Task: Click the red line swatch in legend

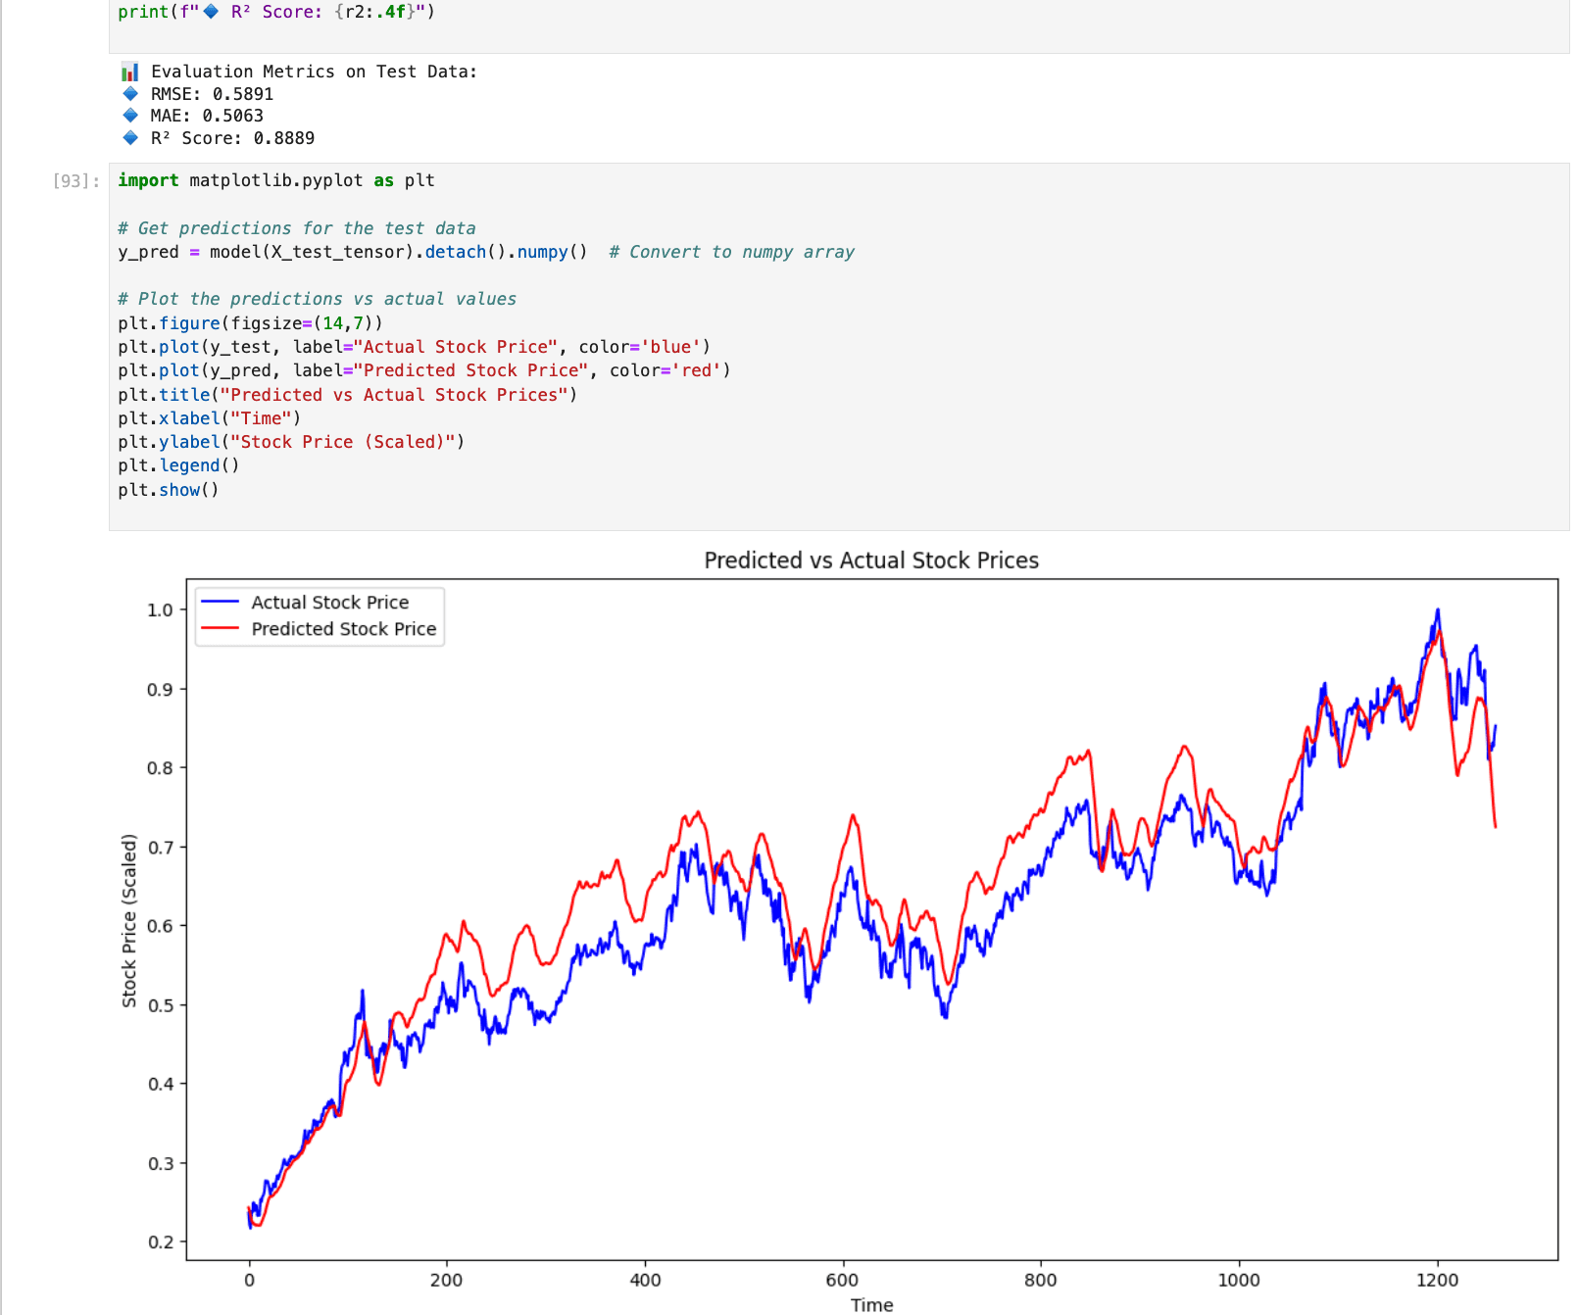Action: [220, 629]
